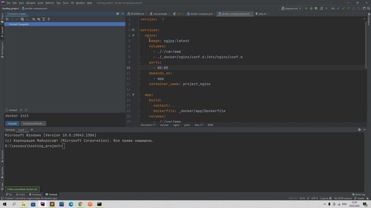Open Search Everywhere magnifier icon
Viewport: 371px width, 208px height.
click(x=369, y=8)
